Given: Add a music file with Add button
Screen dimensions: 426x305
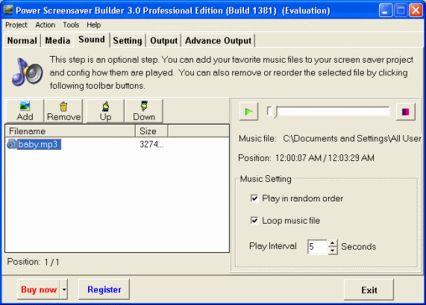Looking at the screenshot, I should click(x=25, y=111).
